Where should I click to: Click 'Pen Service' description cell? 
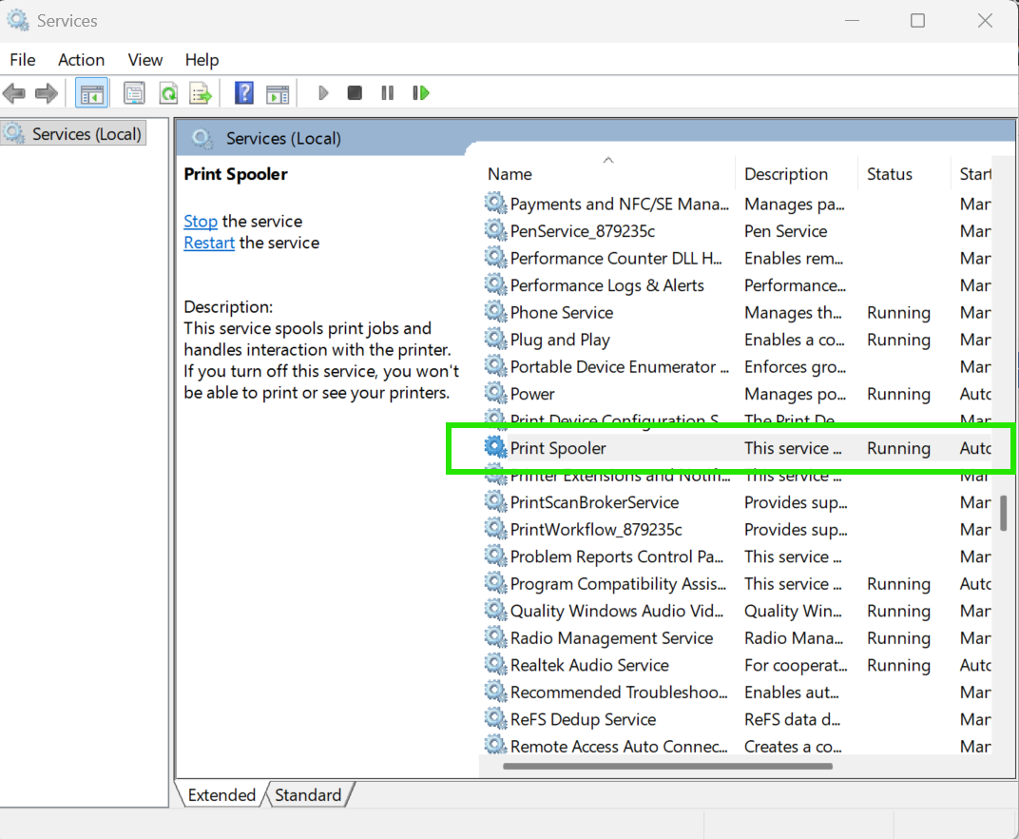[786, 231]
